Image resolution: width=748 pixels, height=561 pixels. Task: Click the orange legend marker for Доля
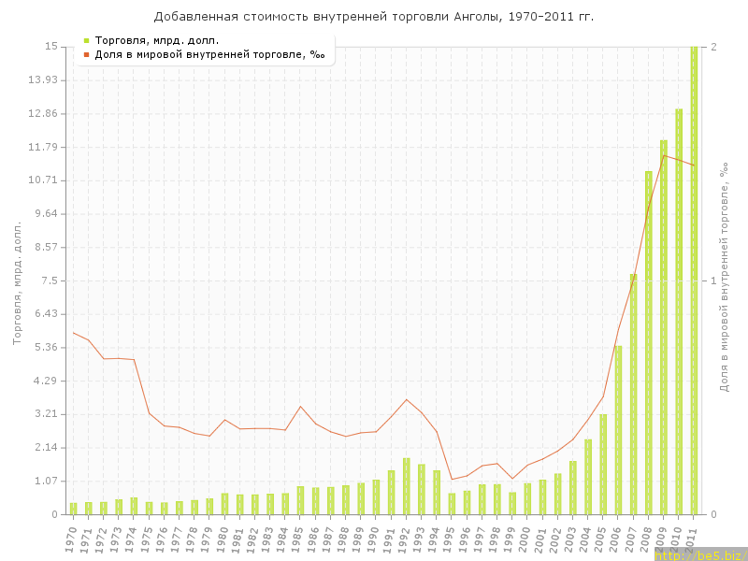pos(86,54)
